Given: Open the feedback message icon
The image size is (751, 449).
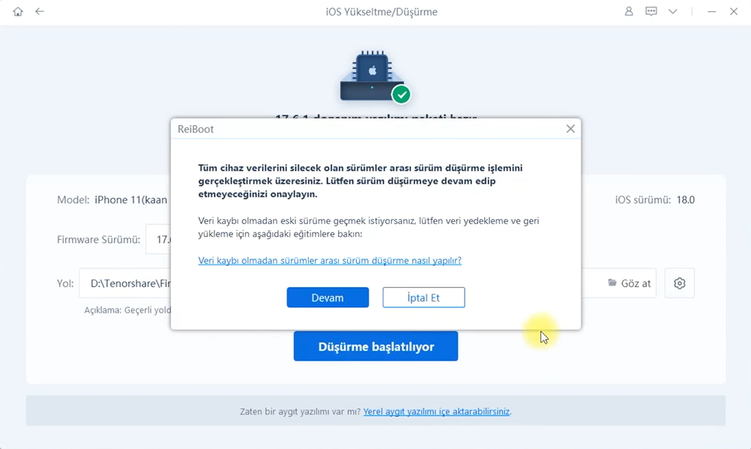Looking at the screenshot, I should [x=651, y=12].
